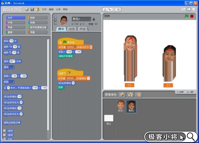
Task: Toggle the y坐标 reporter checkbox
Action: (4, 135)
